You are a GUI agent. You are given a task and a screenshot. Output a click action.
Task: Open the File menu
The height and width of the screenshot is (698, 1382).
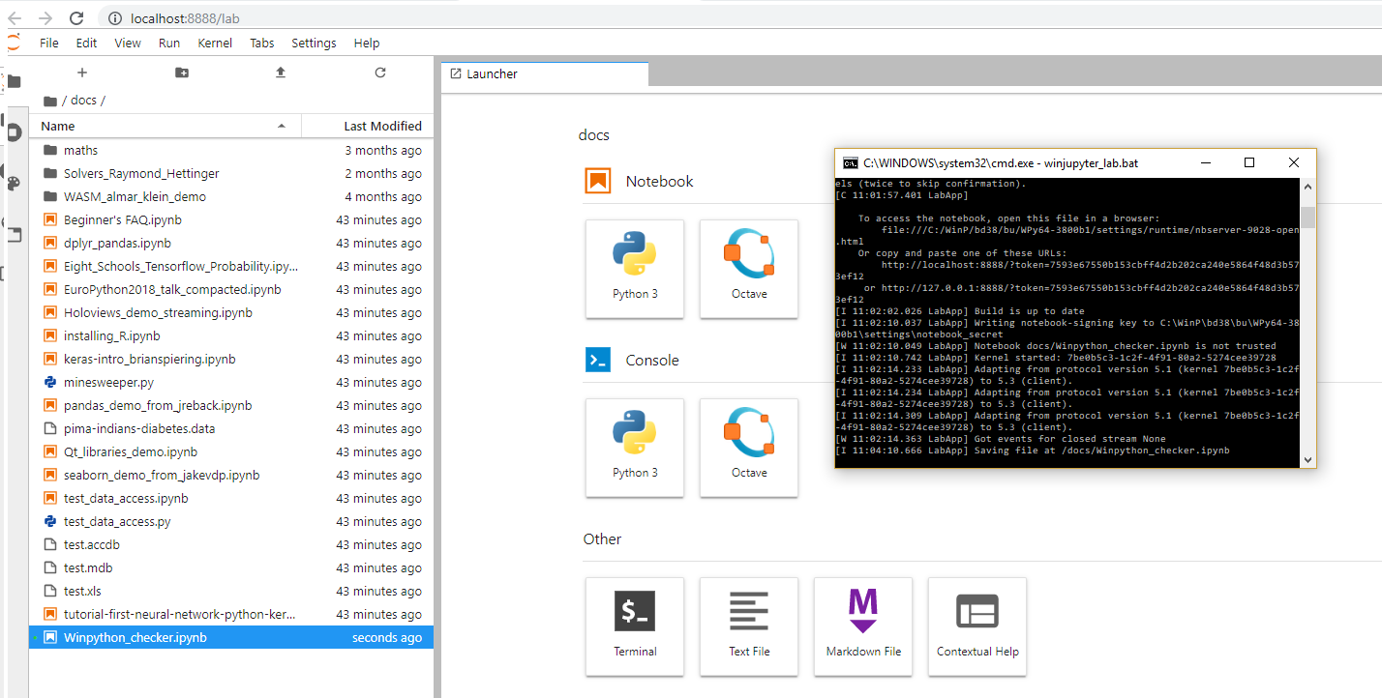[48, 43]
